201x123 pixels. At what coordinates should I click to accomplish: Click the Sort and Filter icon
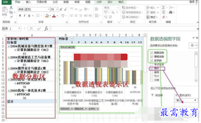pyautogui.click(x=171, y=8)
